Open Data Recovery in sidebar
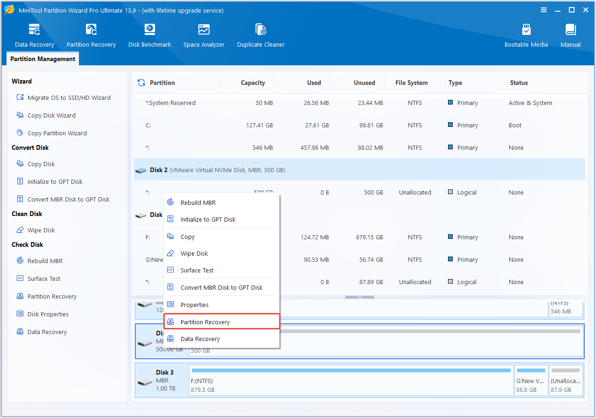Viewport: 596px width, 418px height. click(41, 332)
